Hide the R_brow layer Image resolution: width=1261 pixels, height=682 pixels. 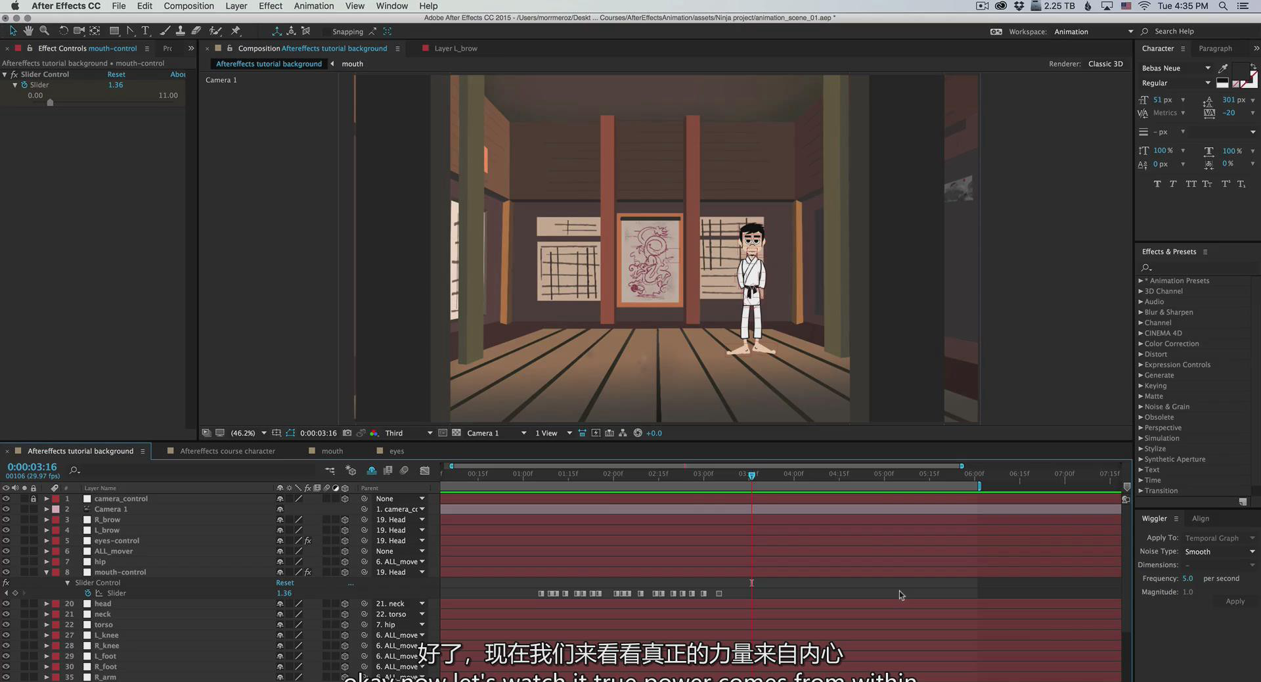pyautogui.click(x=6, y=520)
